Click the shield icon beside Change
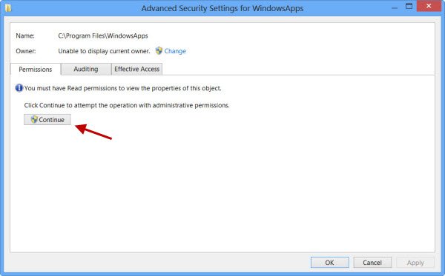 click(159, 50)
